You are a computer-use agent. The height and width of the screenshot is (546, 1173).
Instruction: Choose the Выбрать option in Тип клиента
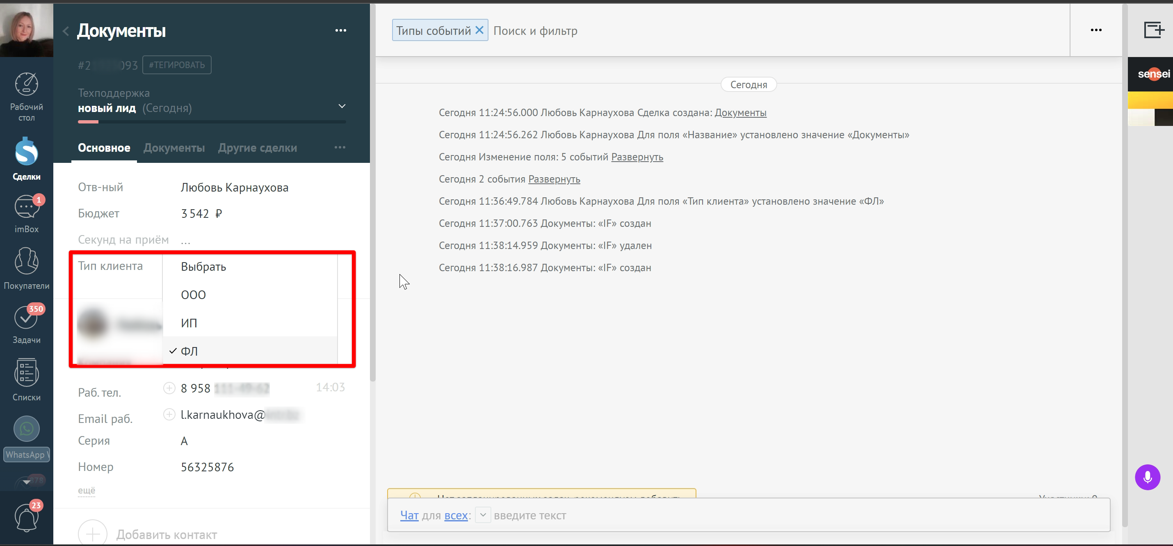point(250,267)
